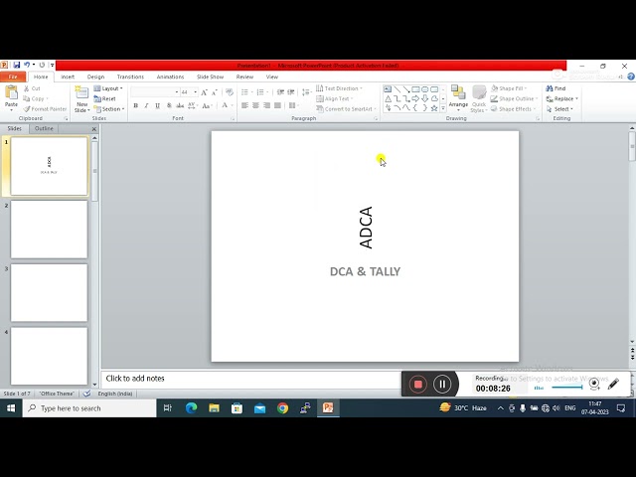Image resolution: width=636 pixels, height=477 pixels.
Task: Click the Clear Formatting icon
Action: [230, 92]
